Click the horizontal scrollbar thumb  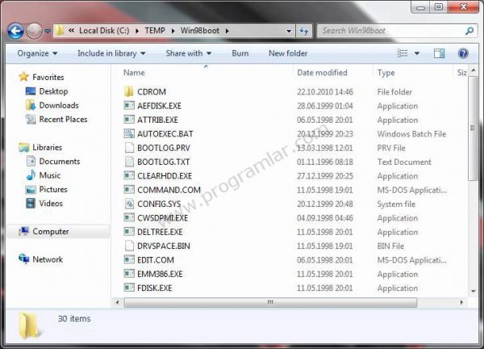[x=270, y=302]
